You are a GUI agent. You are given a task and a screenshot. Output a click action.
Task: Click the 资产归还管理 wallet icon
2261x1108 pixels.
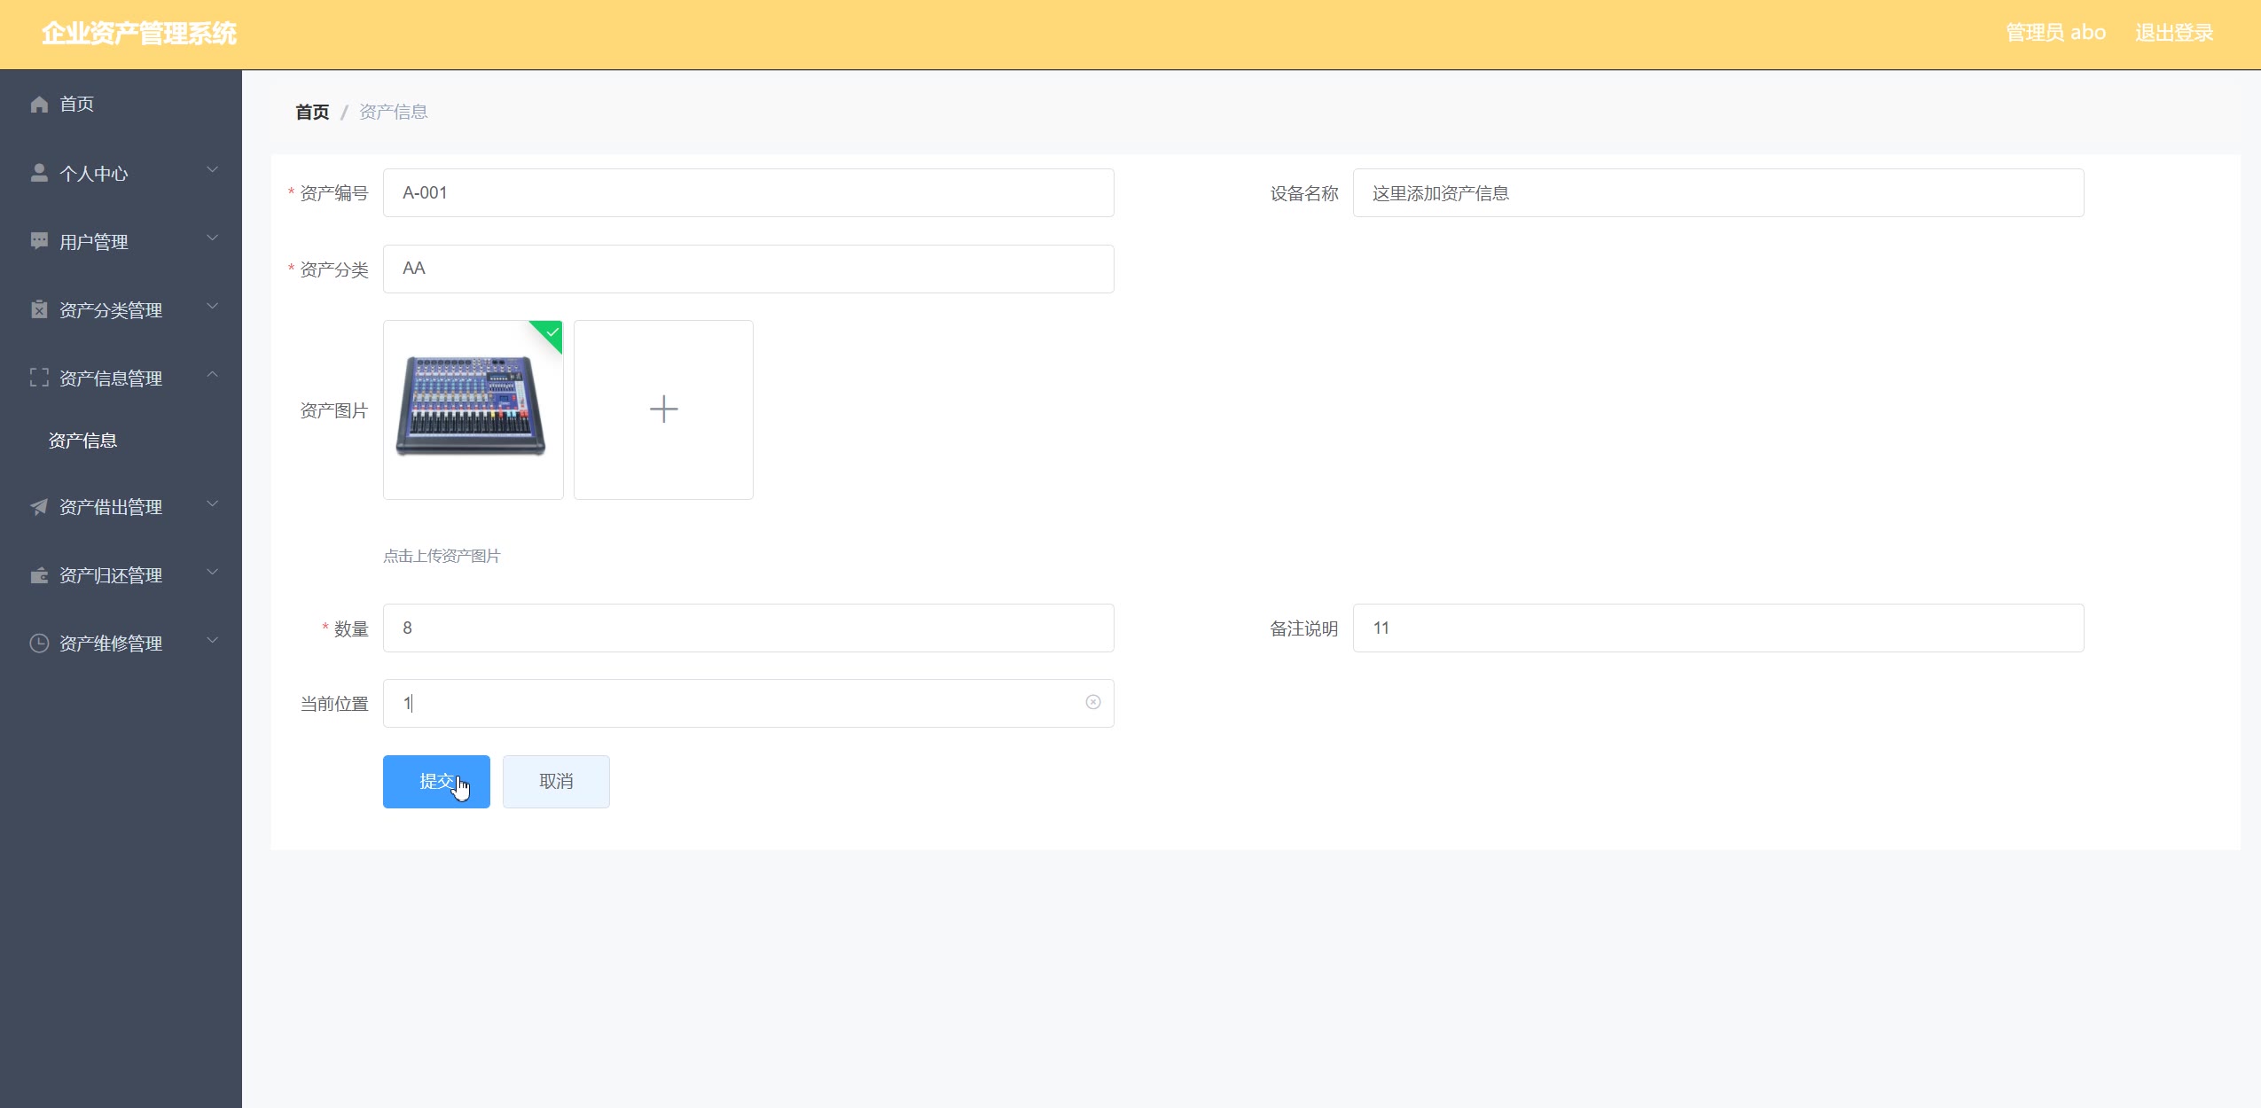[x=39, y=575]
